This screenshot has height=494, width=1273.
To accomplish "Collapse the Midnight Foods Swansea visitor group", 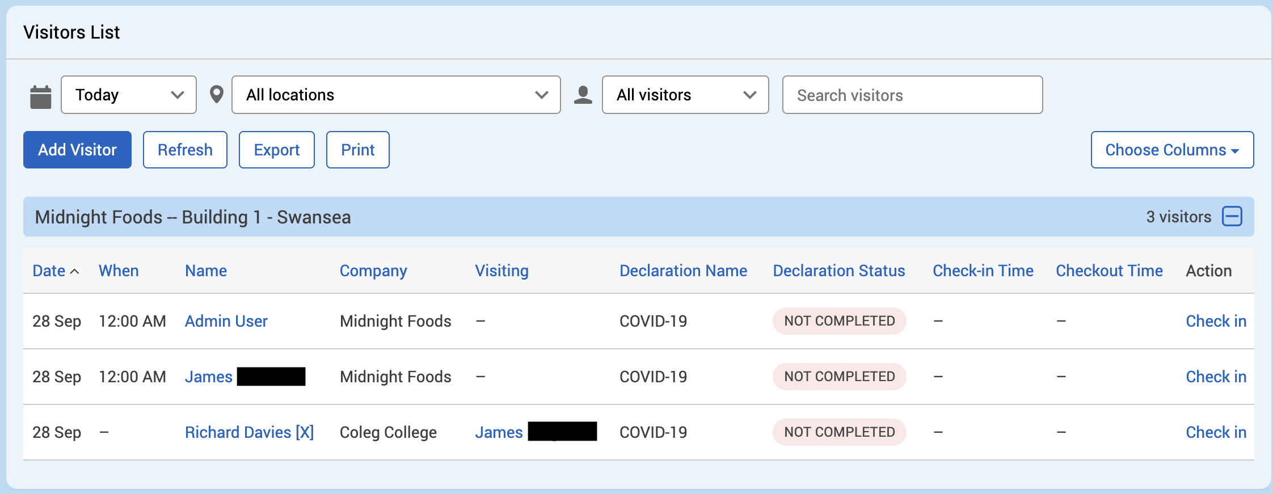I will click(x=1232, y=217).
